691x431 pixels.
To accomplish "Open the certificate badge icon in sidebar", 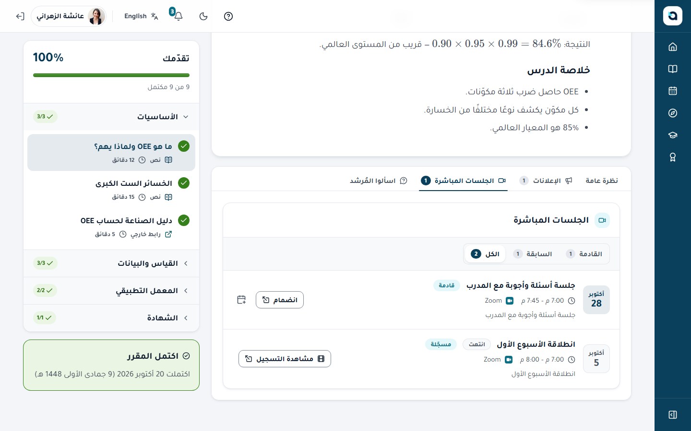I will point(673,157).
